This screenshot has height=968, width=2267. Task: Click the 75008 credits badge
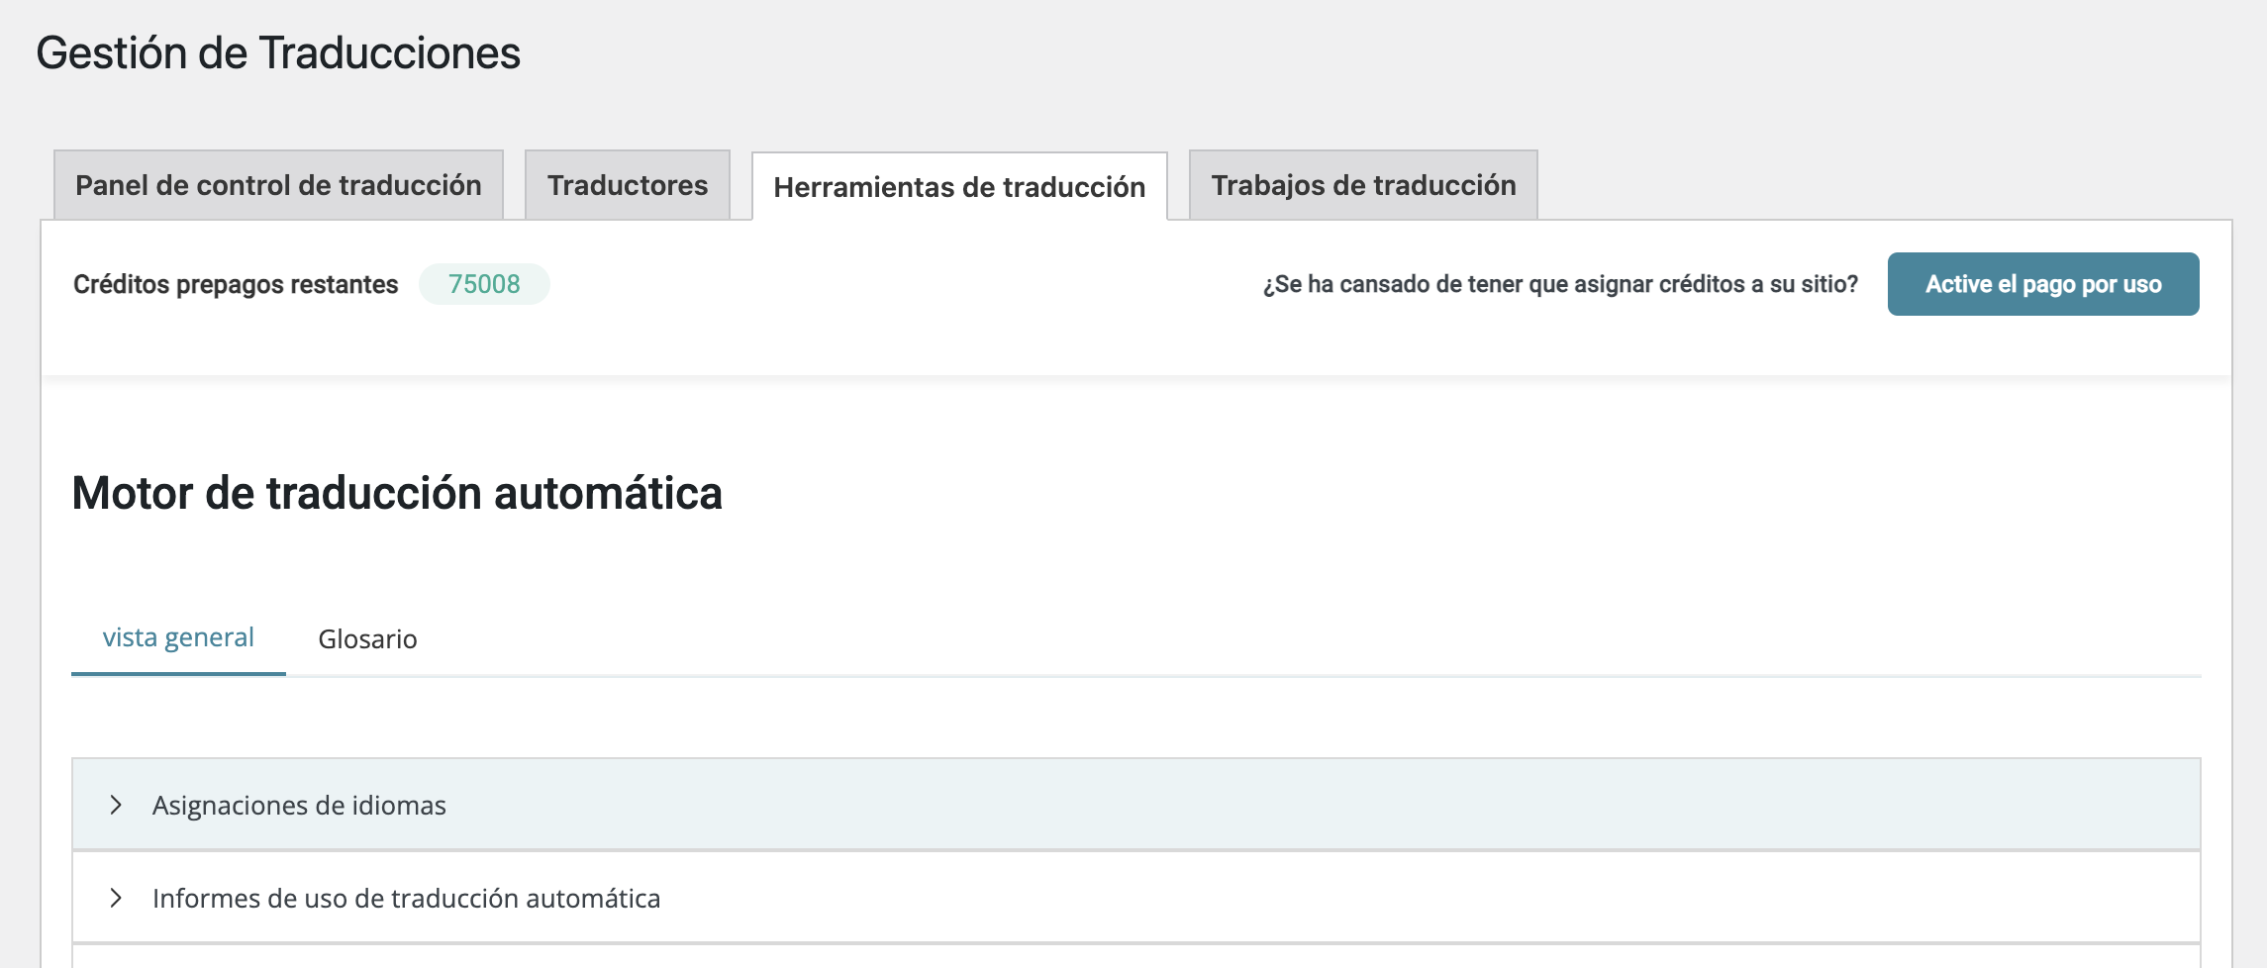pyautogui.click(x=484, y=284)
